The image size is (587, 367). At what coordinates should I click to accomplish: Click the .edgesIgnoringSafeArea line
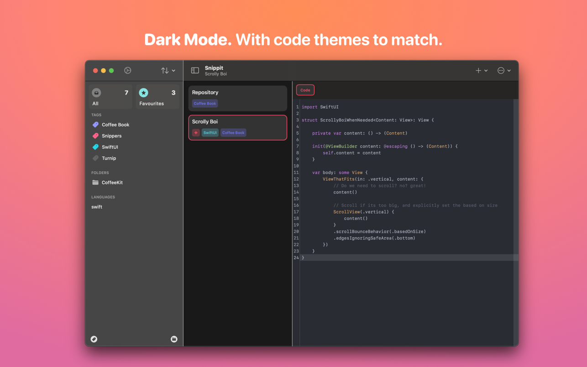pos(374,238)
